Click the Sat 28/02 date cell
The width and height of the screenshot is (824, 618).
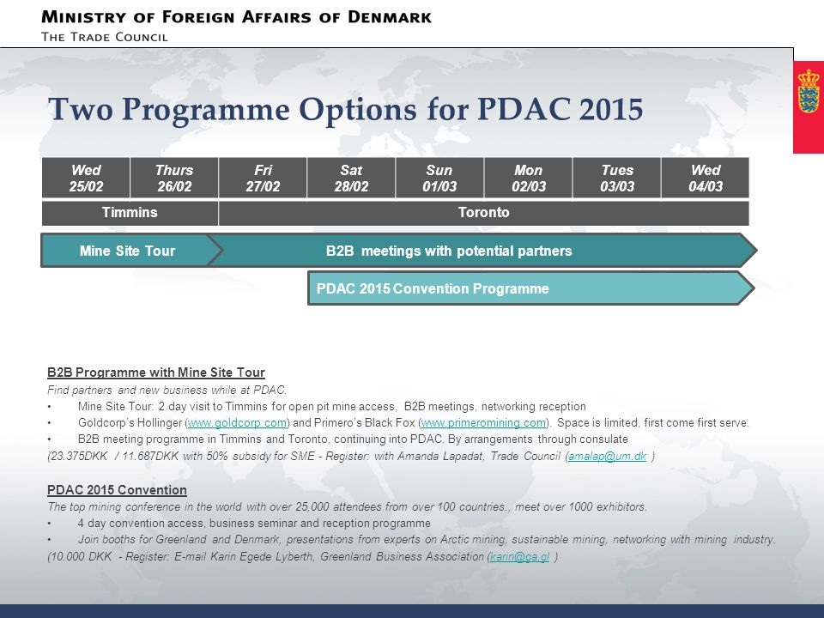coord(351,179)
